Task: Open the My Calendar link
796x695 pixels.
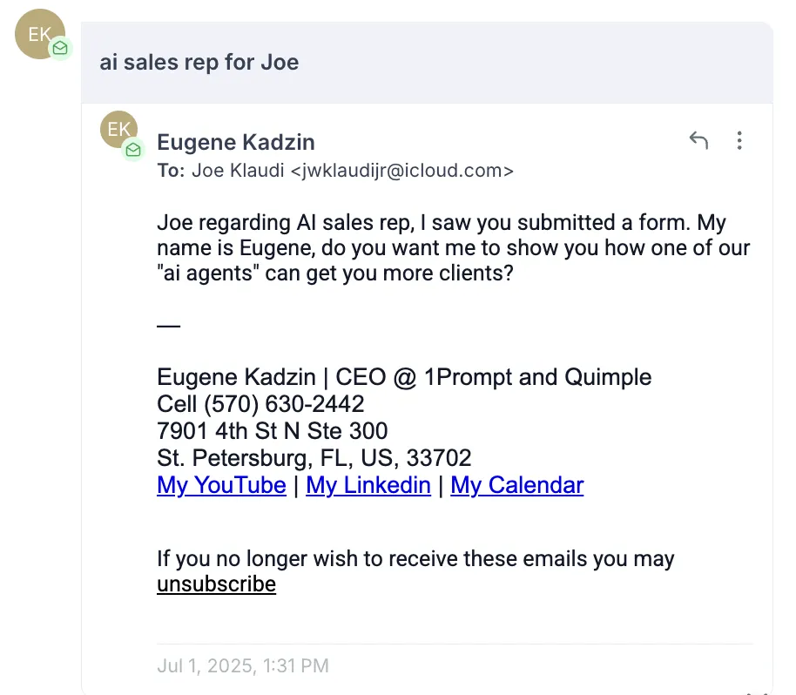Action: click(x=517, y=485)
